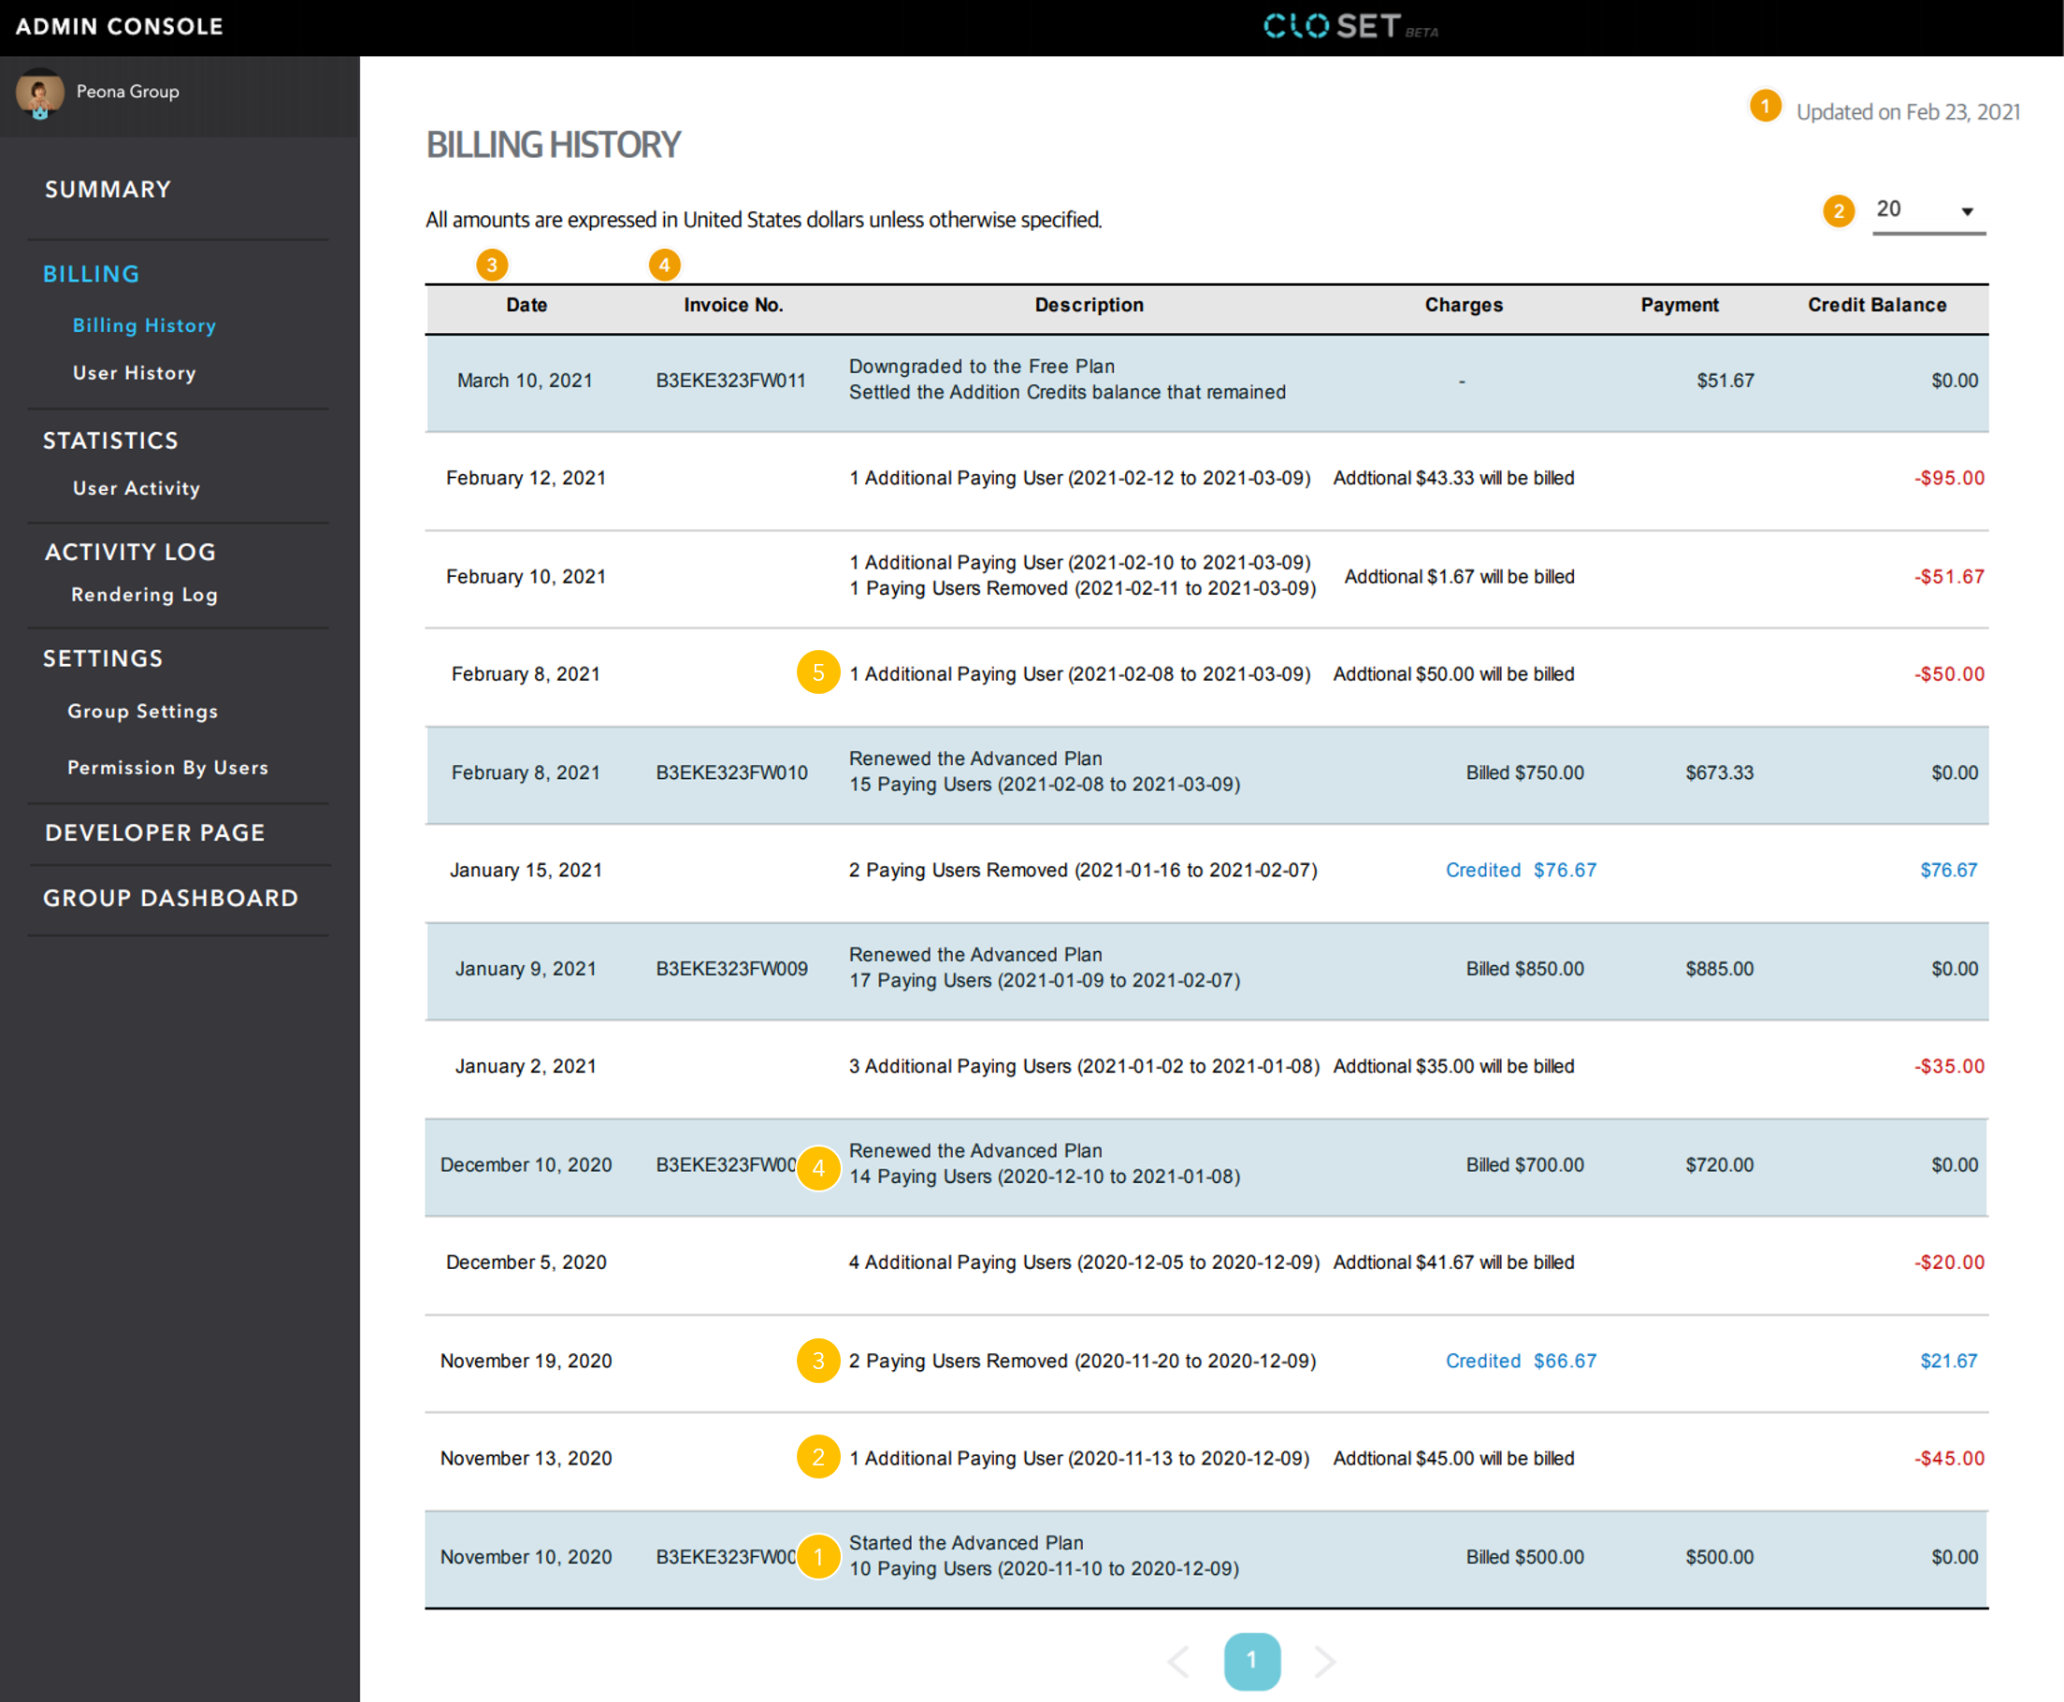Open the Summary menu
The image size is (2064, 1702).
tap(108, 189)
